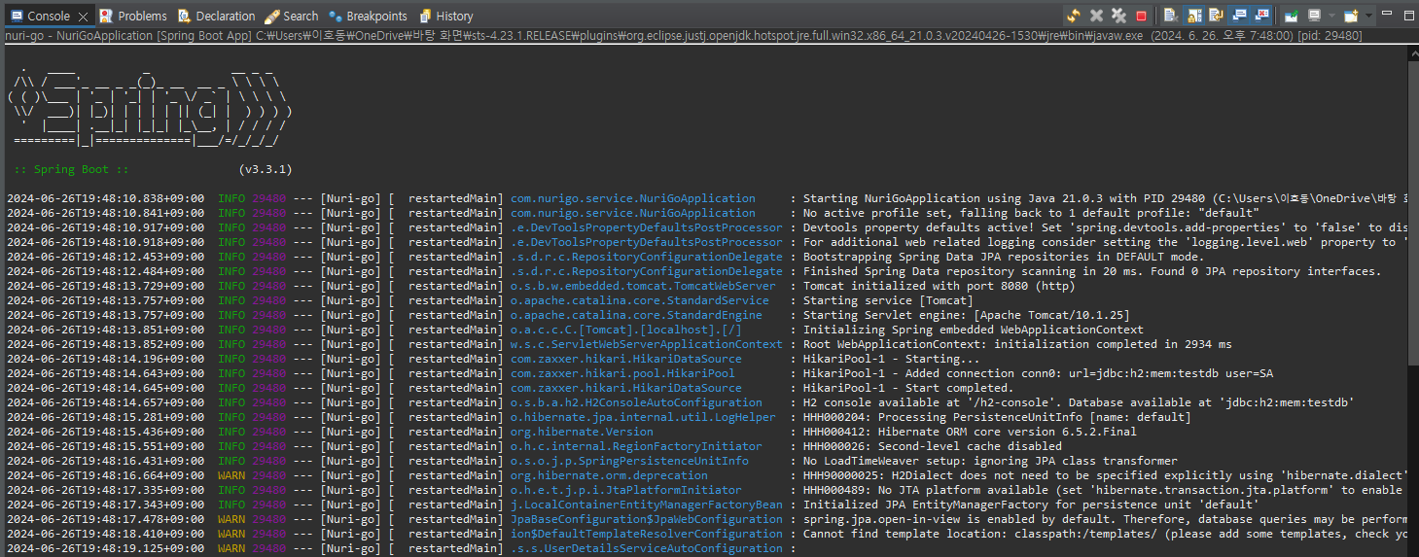Relaunch the Spring Boot application
This screenshot has width=1419, height=557.
click(1074, 16)
